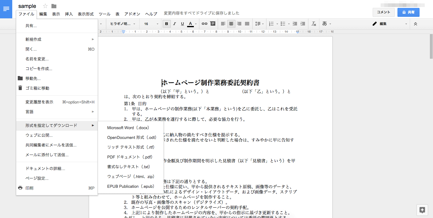Image resolution: width=433 pixels, height=218 pixels.
Task: Insert a link with the link icon
Action: click(205, 24)
